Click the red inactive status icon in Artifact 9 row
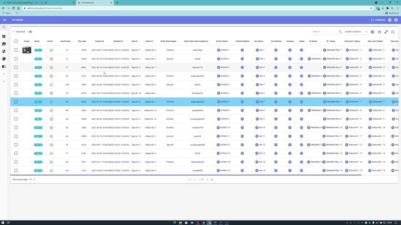Viewport: 401px width, 225px height. tap(51, 119)
